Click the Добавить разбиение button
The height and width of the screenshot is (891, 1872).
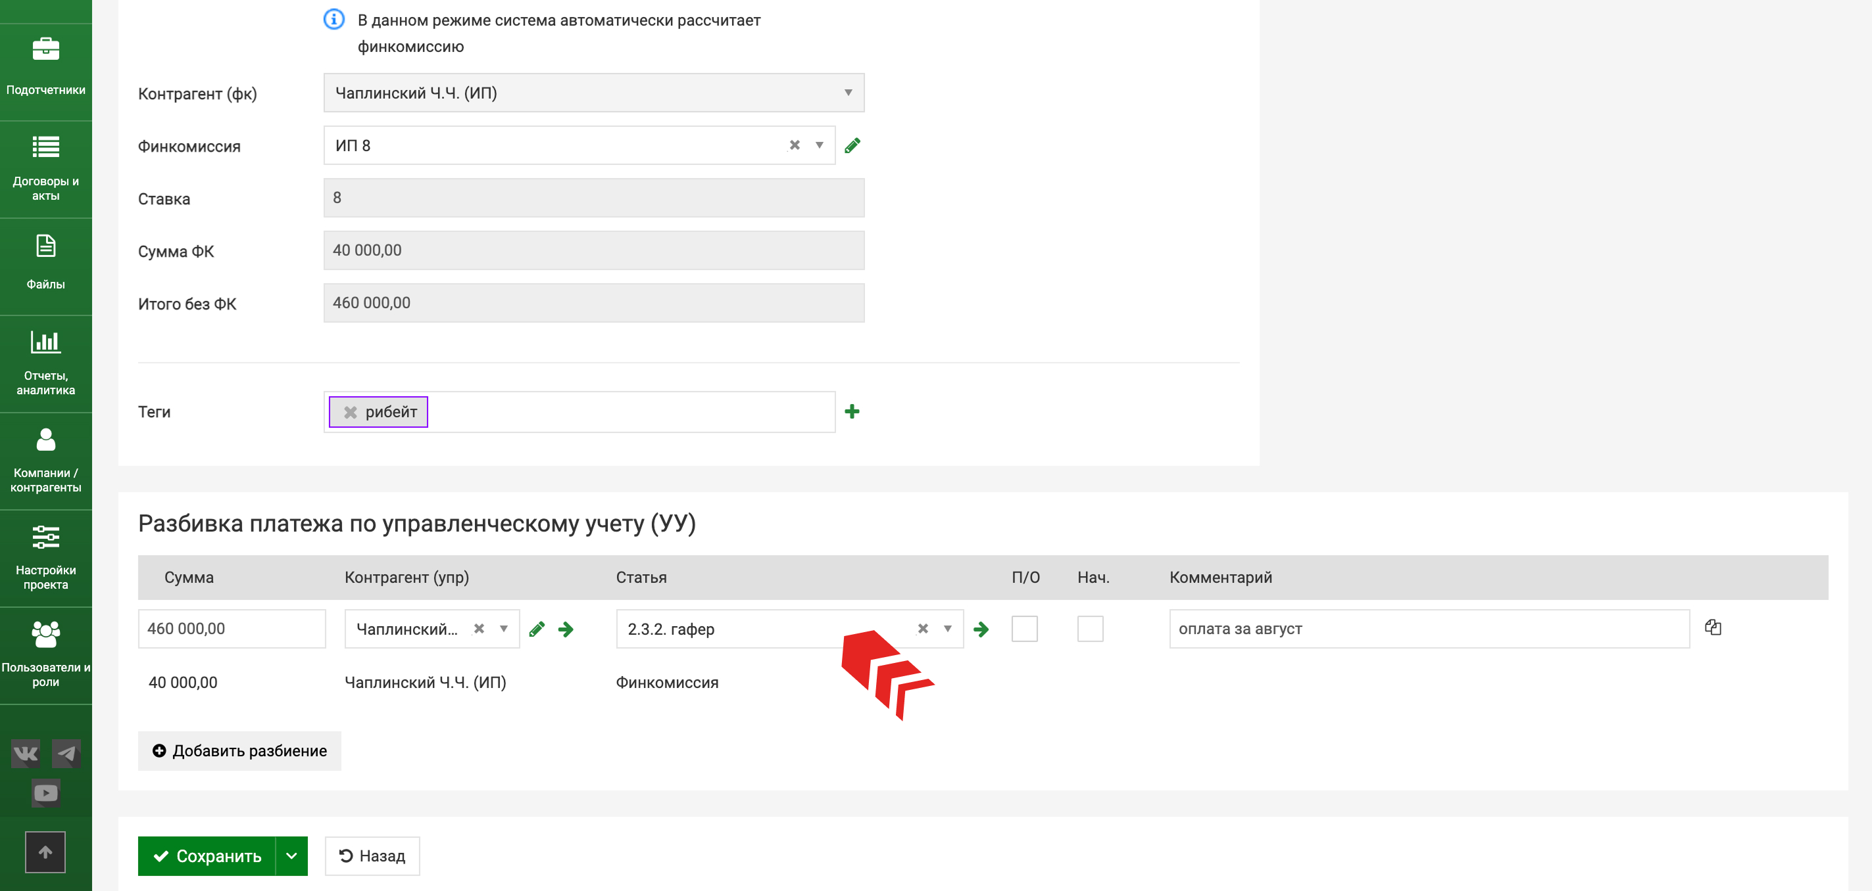(x=239, y=751)
